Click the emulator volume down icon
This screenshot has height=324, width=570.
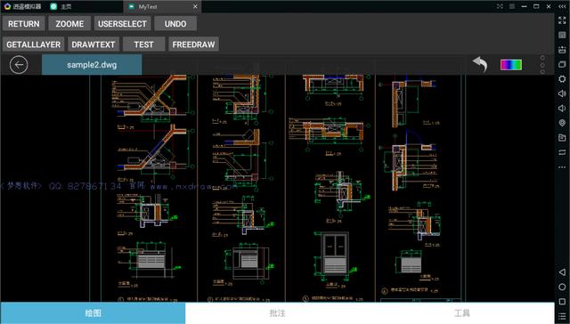click(x=562, y=109)
